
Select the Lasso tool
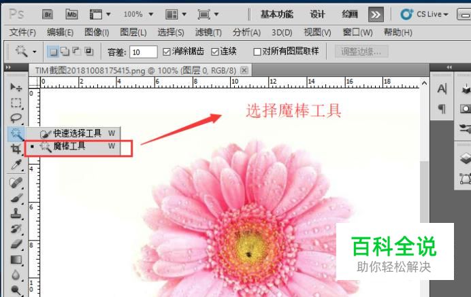pyautogui.click(x=16, y=118)
